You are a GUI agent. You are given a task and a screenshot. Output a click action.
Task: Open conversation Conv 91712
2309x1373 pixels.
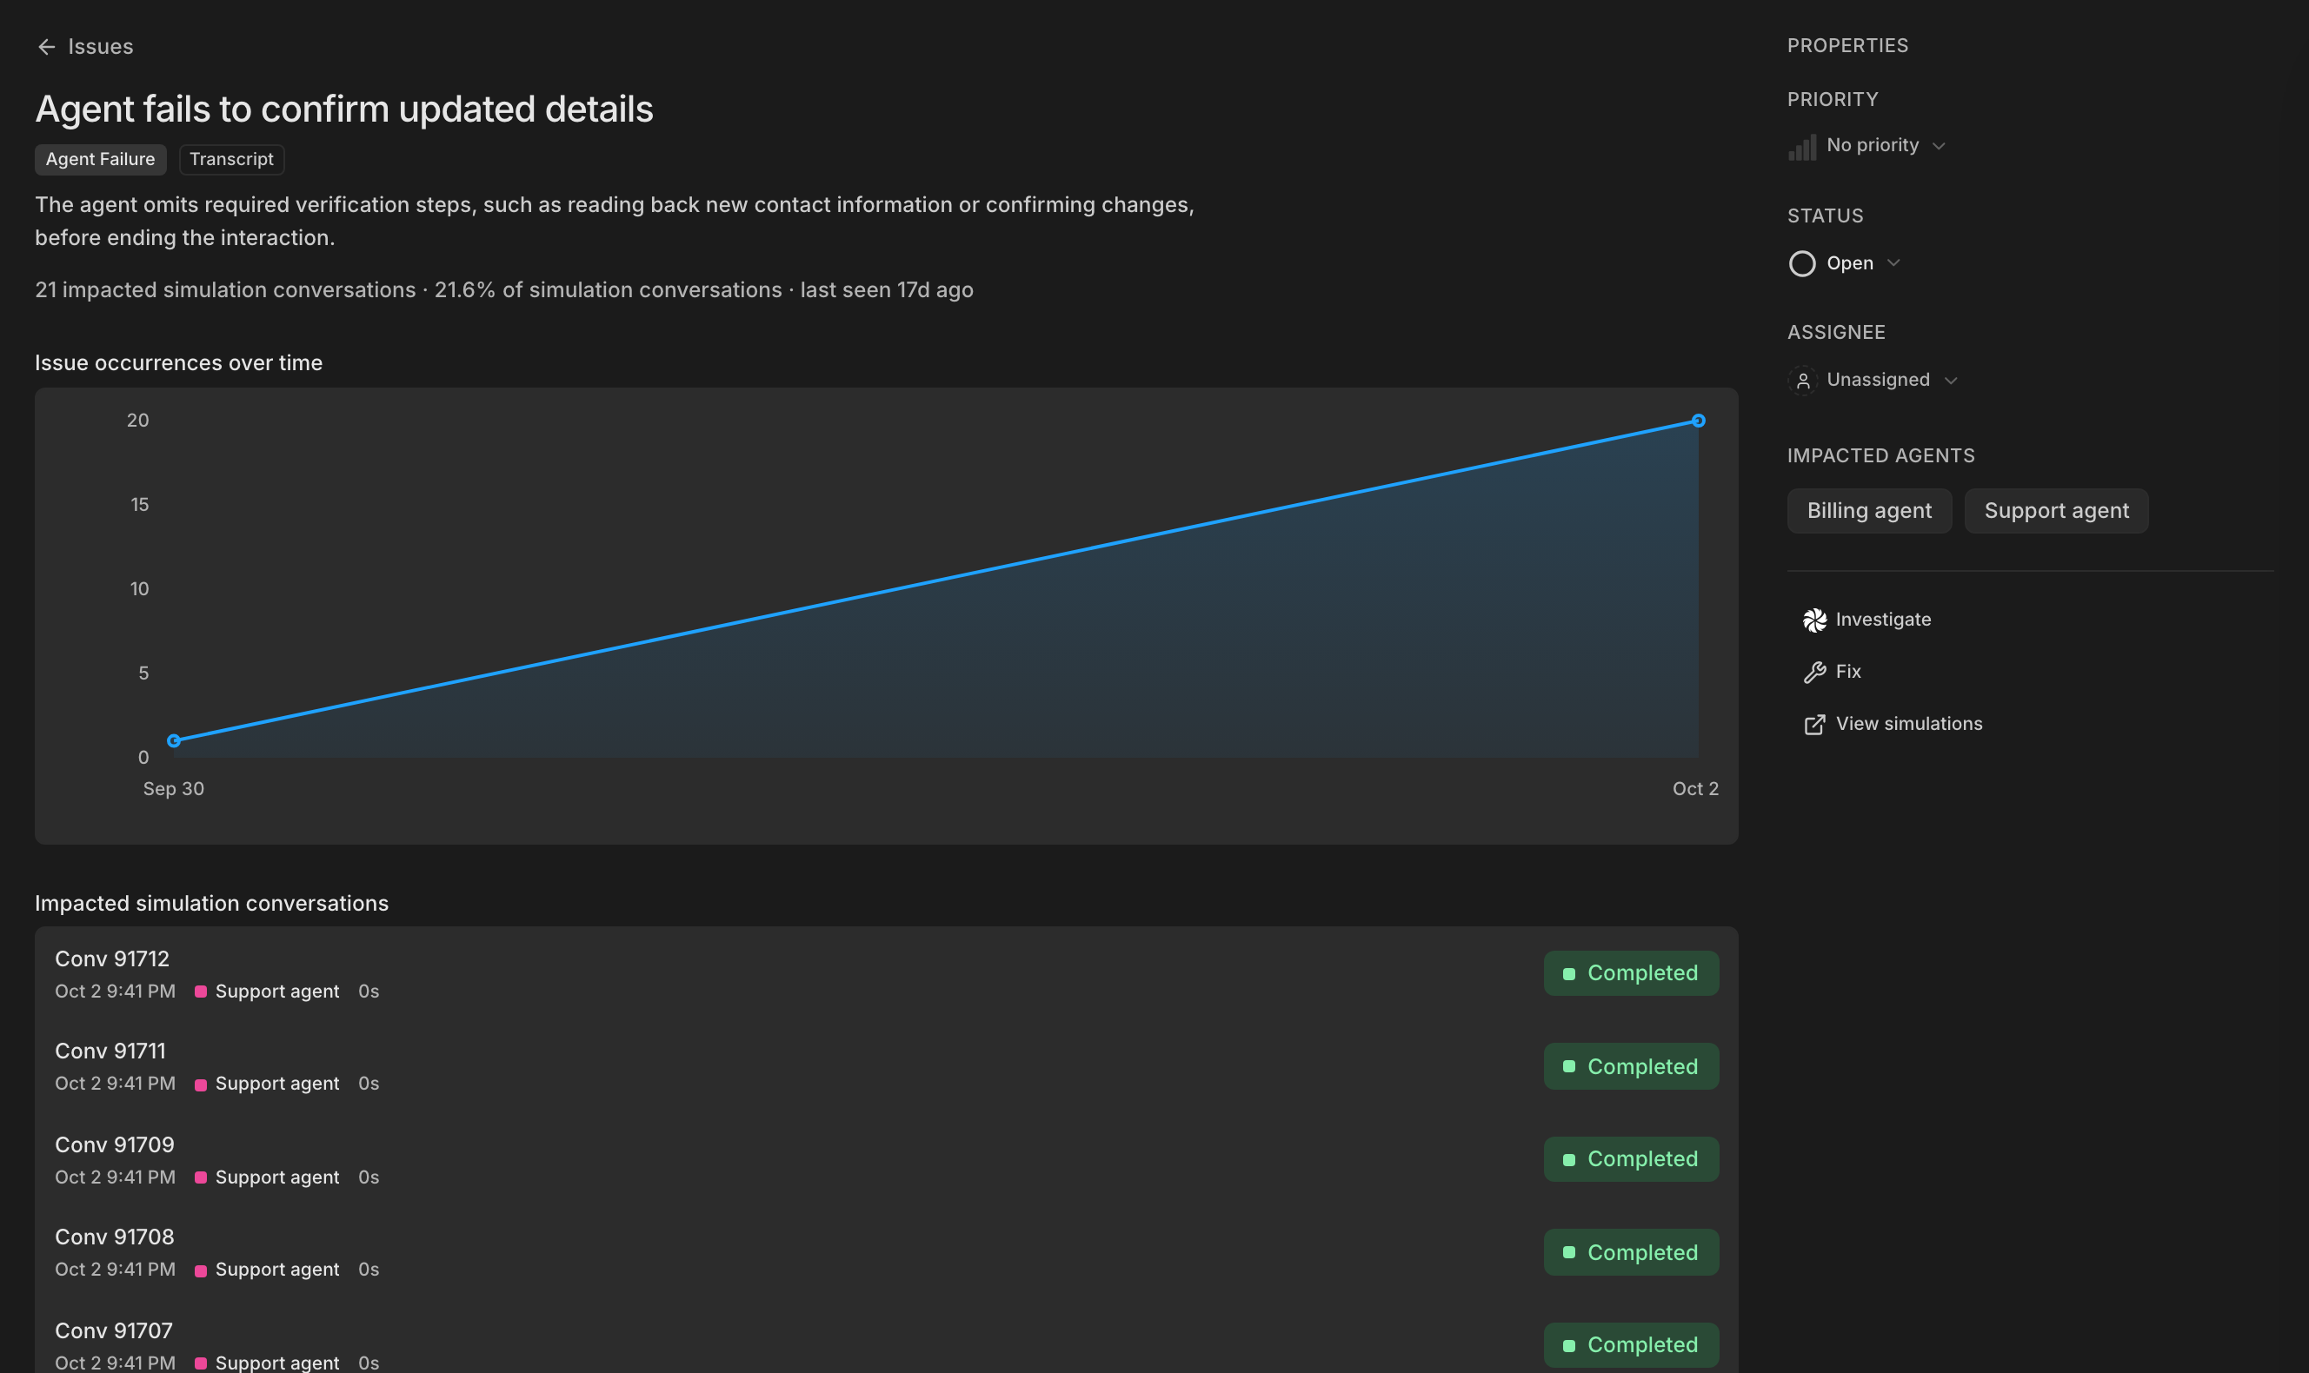887,973
